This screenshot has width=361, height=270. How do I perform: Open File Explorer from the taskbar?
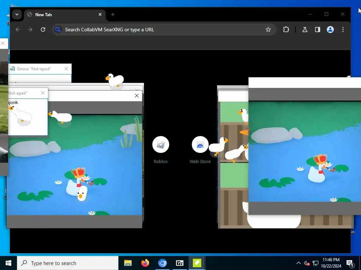(x=128, y=263)
